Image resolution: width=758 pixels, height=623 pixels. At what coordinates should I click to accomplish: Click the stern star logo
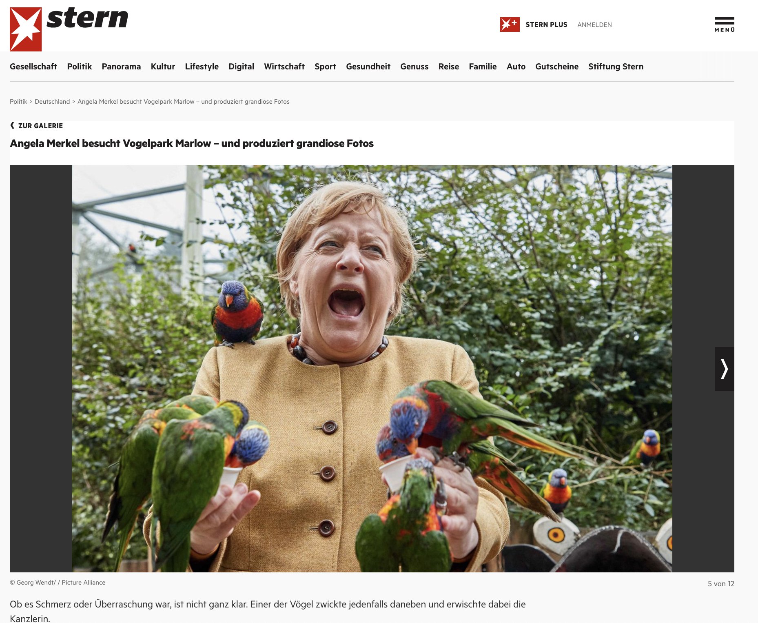pyautogui.click(x=26, y=29)
